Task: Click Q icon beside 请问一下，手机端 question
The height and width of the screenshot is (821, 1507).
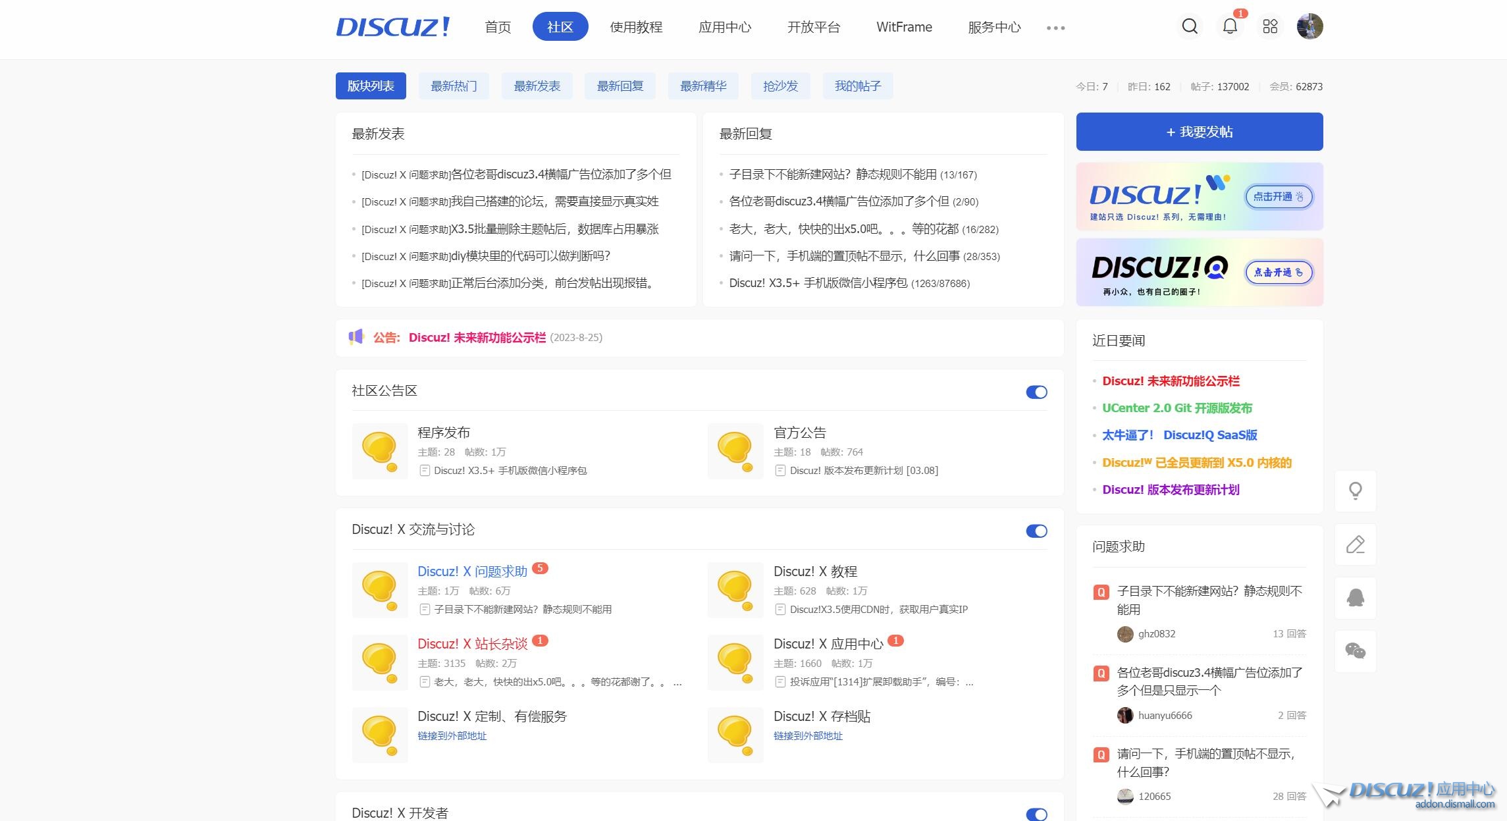Action: point(1101,755)
